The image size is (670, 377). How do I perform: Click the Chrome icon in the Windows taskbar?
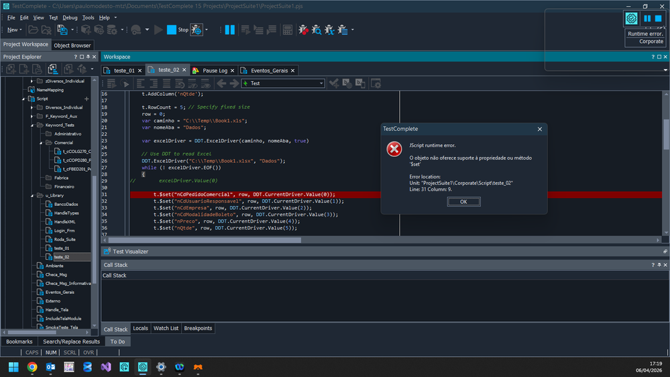click(x=32, y=367)
